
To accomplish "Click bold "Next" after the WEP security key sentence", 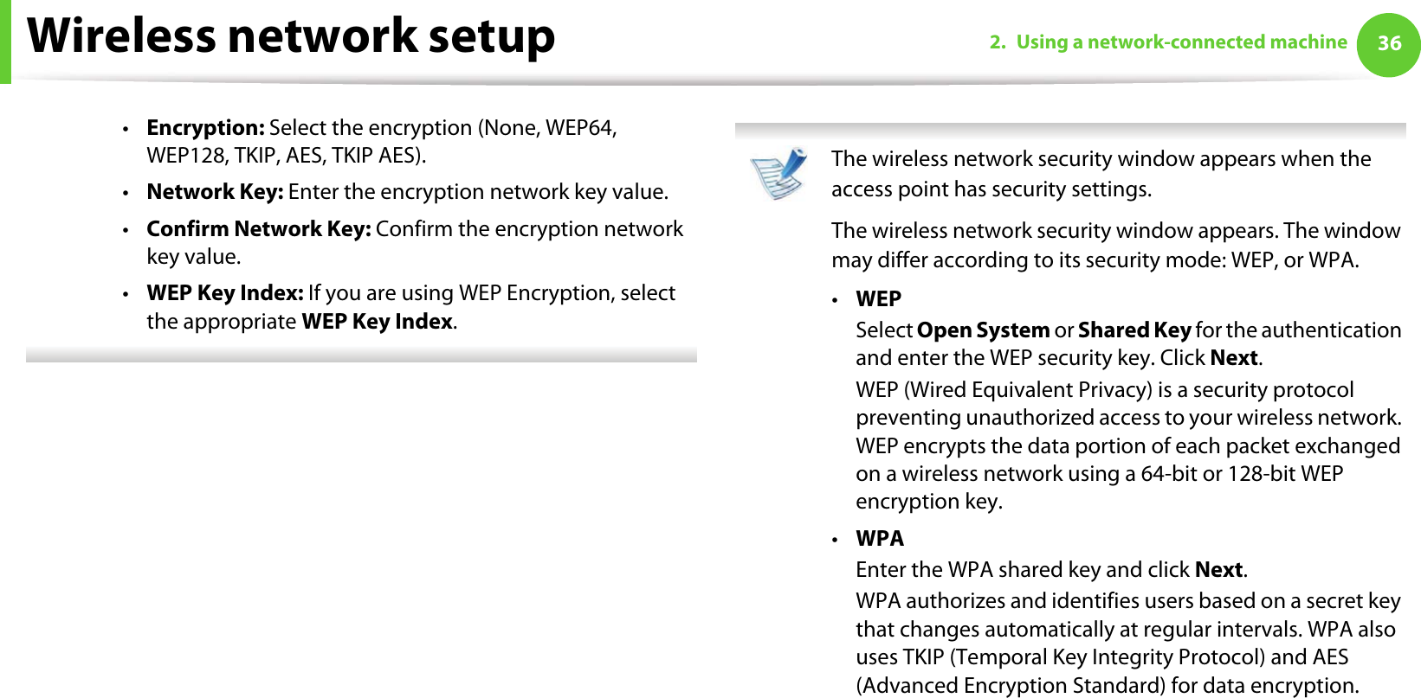I will (1234, 358).
